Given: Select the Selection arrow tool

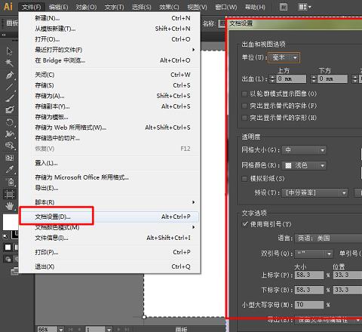Looking at the screenshot, I should pos(9,51).
